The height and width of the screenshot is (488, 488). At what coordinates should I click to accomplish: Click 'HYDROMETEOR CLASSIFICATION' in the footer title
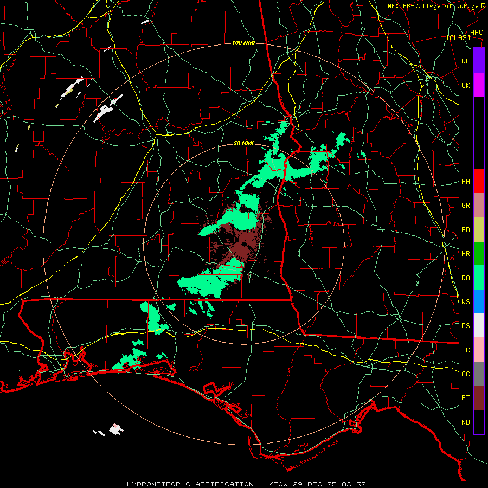(190, 484)
